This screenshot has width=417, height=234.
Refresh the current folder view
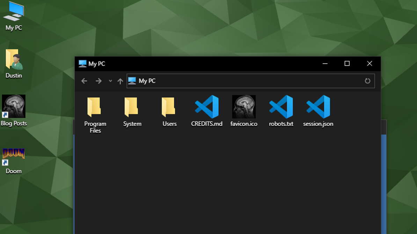tap(367, 81)
